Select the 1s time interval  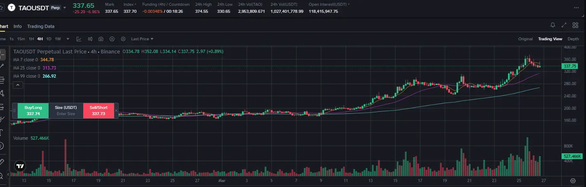pyautogui.click(x=12, y=39)
